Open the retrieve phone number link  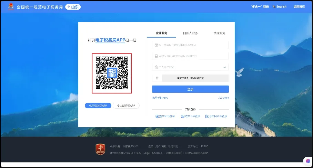pos(160,98)
